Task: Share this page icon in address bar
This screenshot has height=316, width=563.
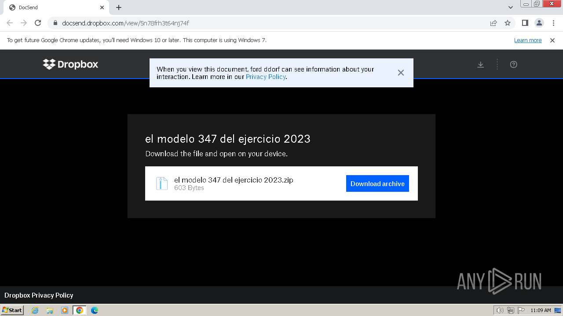Action: click(x=494, y=23)
